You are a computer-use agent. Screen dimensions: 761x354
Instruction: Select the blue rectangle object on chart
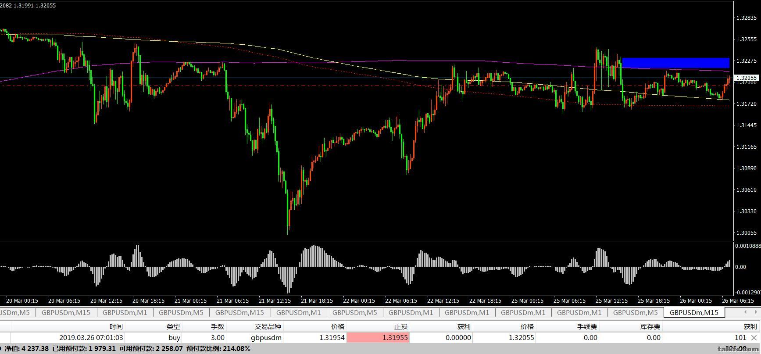point(675,63)
